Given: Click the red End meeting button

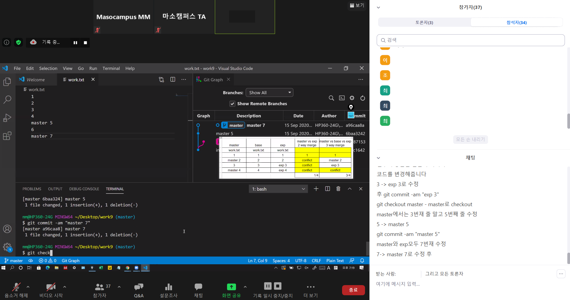Looking at the screenshot, I should [353, 290].
